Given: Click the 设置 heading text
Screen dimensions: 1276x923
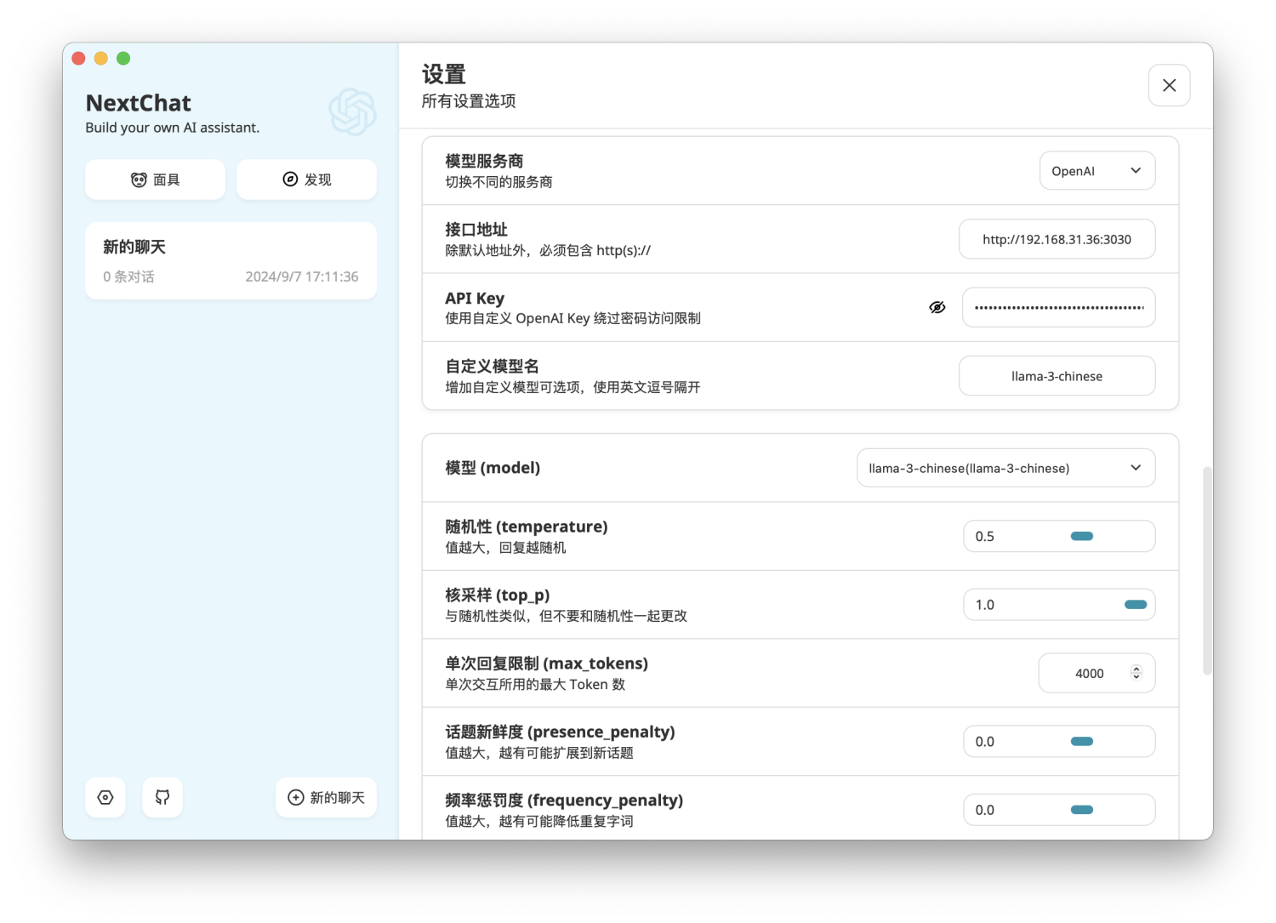Looking at the screenshot, I should [x=444, y=74].
